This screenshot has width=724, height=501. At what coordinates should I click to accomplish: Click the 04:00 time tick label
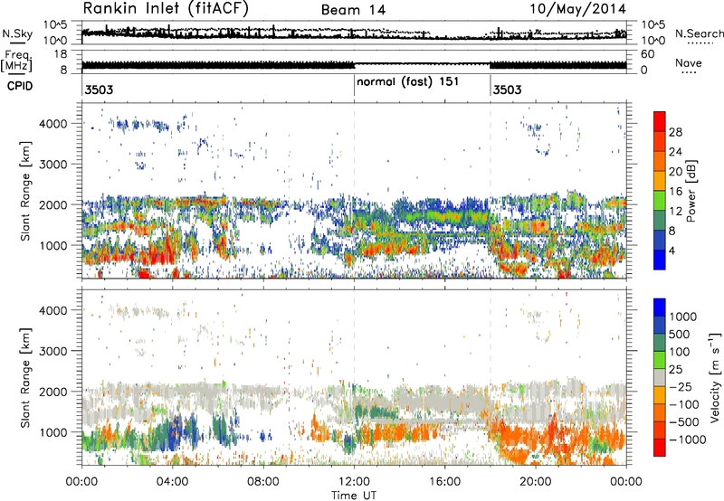tap(173, 482)
